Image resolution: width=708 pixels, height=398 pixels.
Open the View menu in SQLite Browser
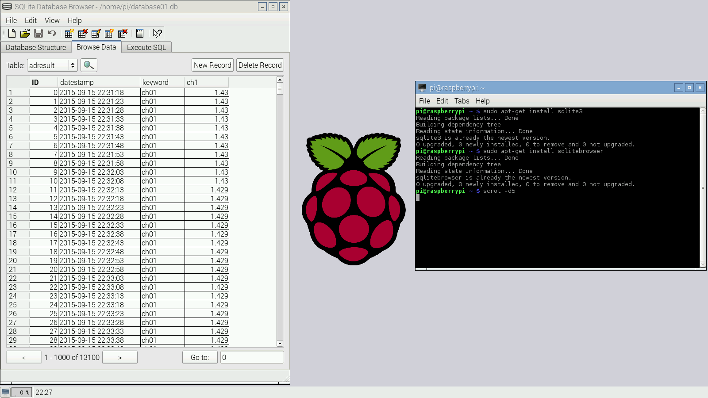[52, 20]
